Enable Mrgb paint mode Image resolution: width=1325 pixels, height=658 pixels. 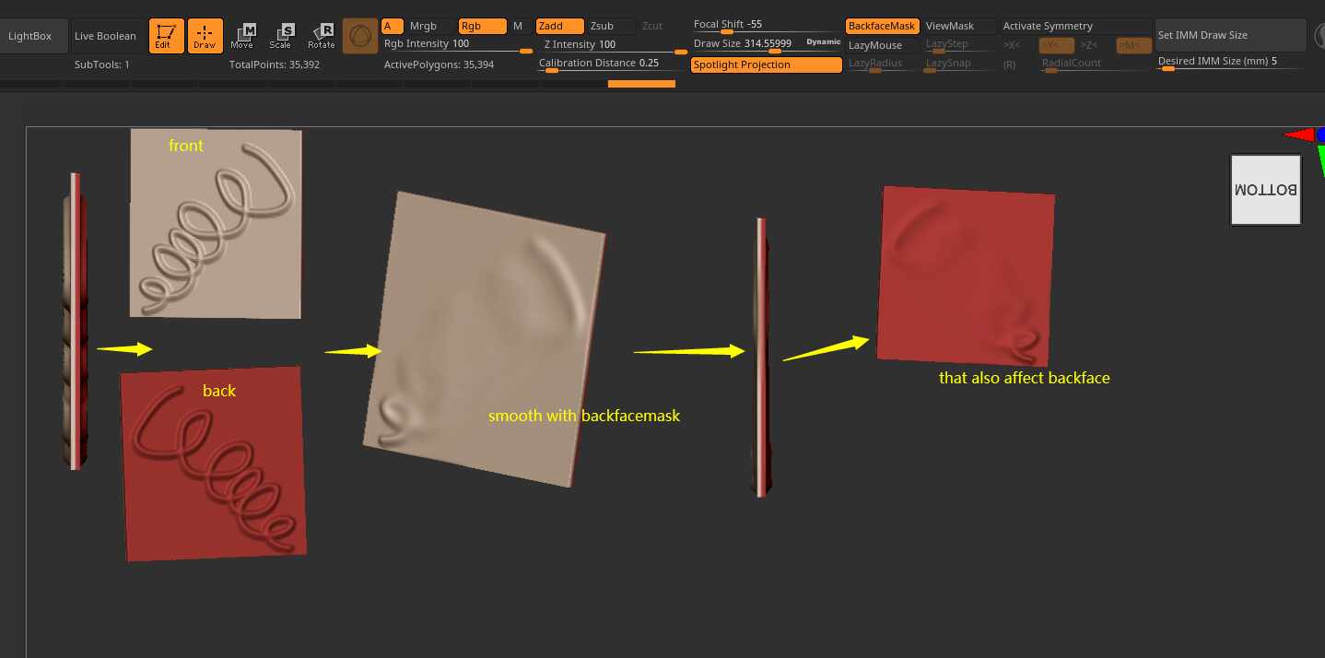click(x=430, y=26)
